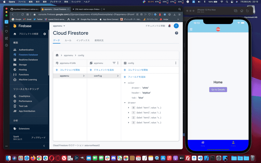The image size is (261, 163).
Task: Click the アップグレード plan button
Action: 38,138
